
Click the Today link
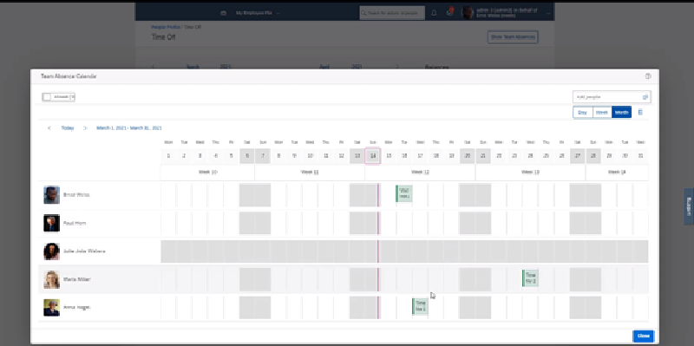tap(68, 127)
